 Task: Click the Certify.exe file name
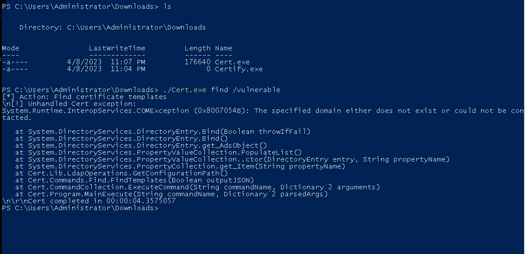(x=239, y=69)
